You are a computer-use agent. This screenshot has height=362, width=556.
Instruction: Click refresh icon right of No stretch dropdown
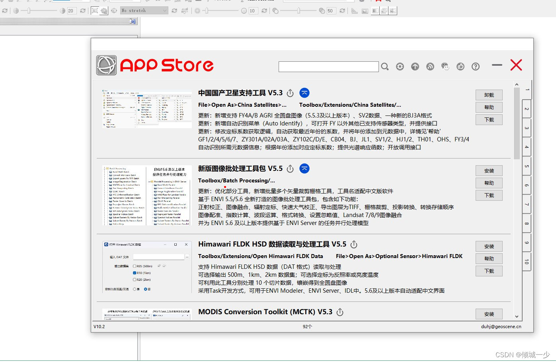coord(174,11)
